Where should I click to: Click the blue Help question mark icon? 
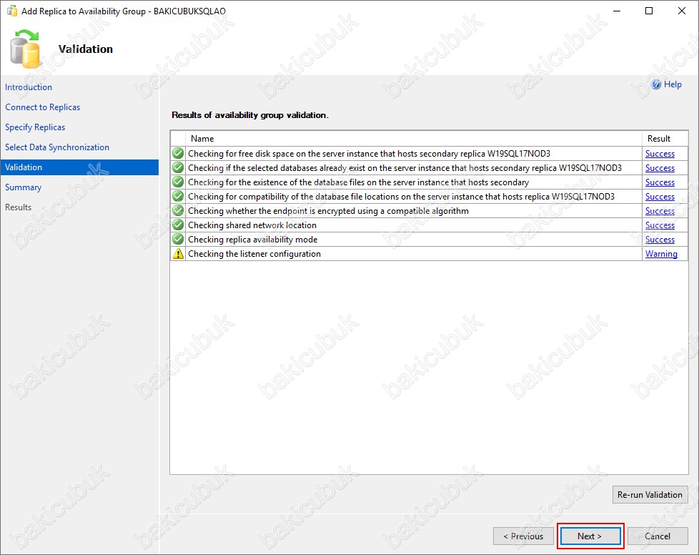tap(656, 84)
